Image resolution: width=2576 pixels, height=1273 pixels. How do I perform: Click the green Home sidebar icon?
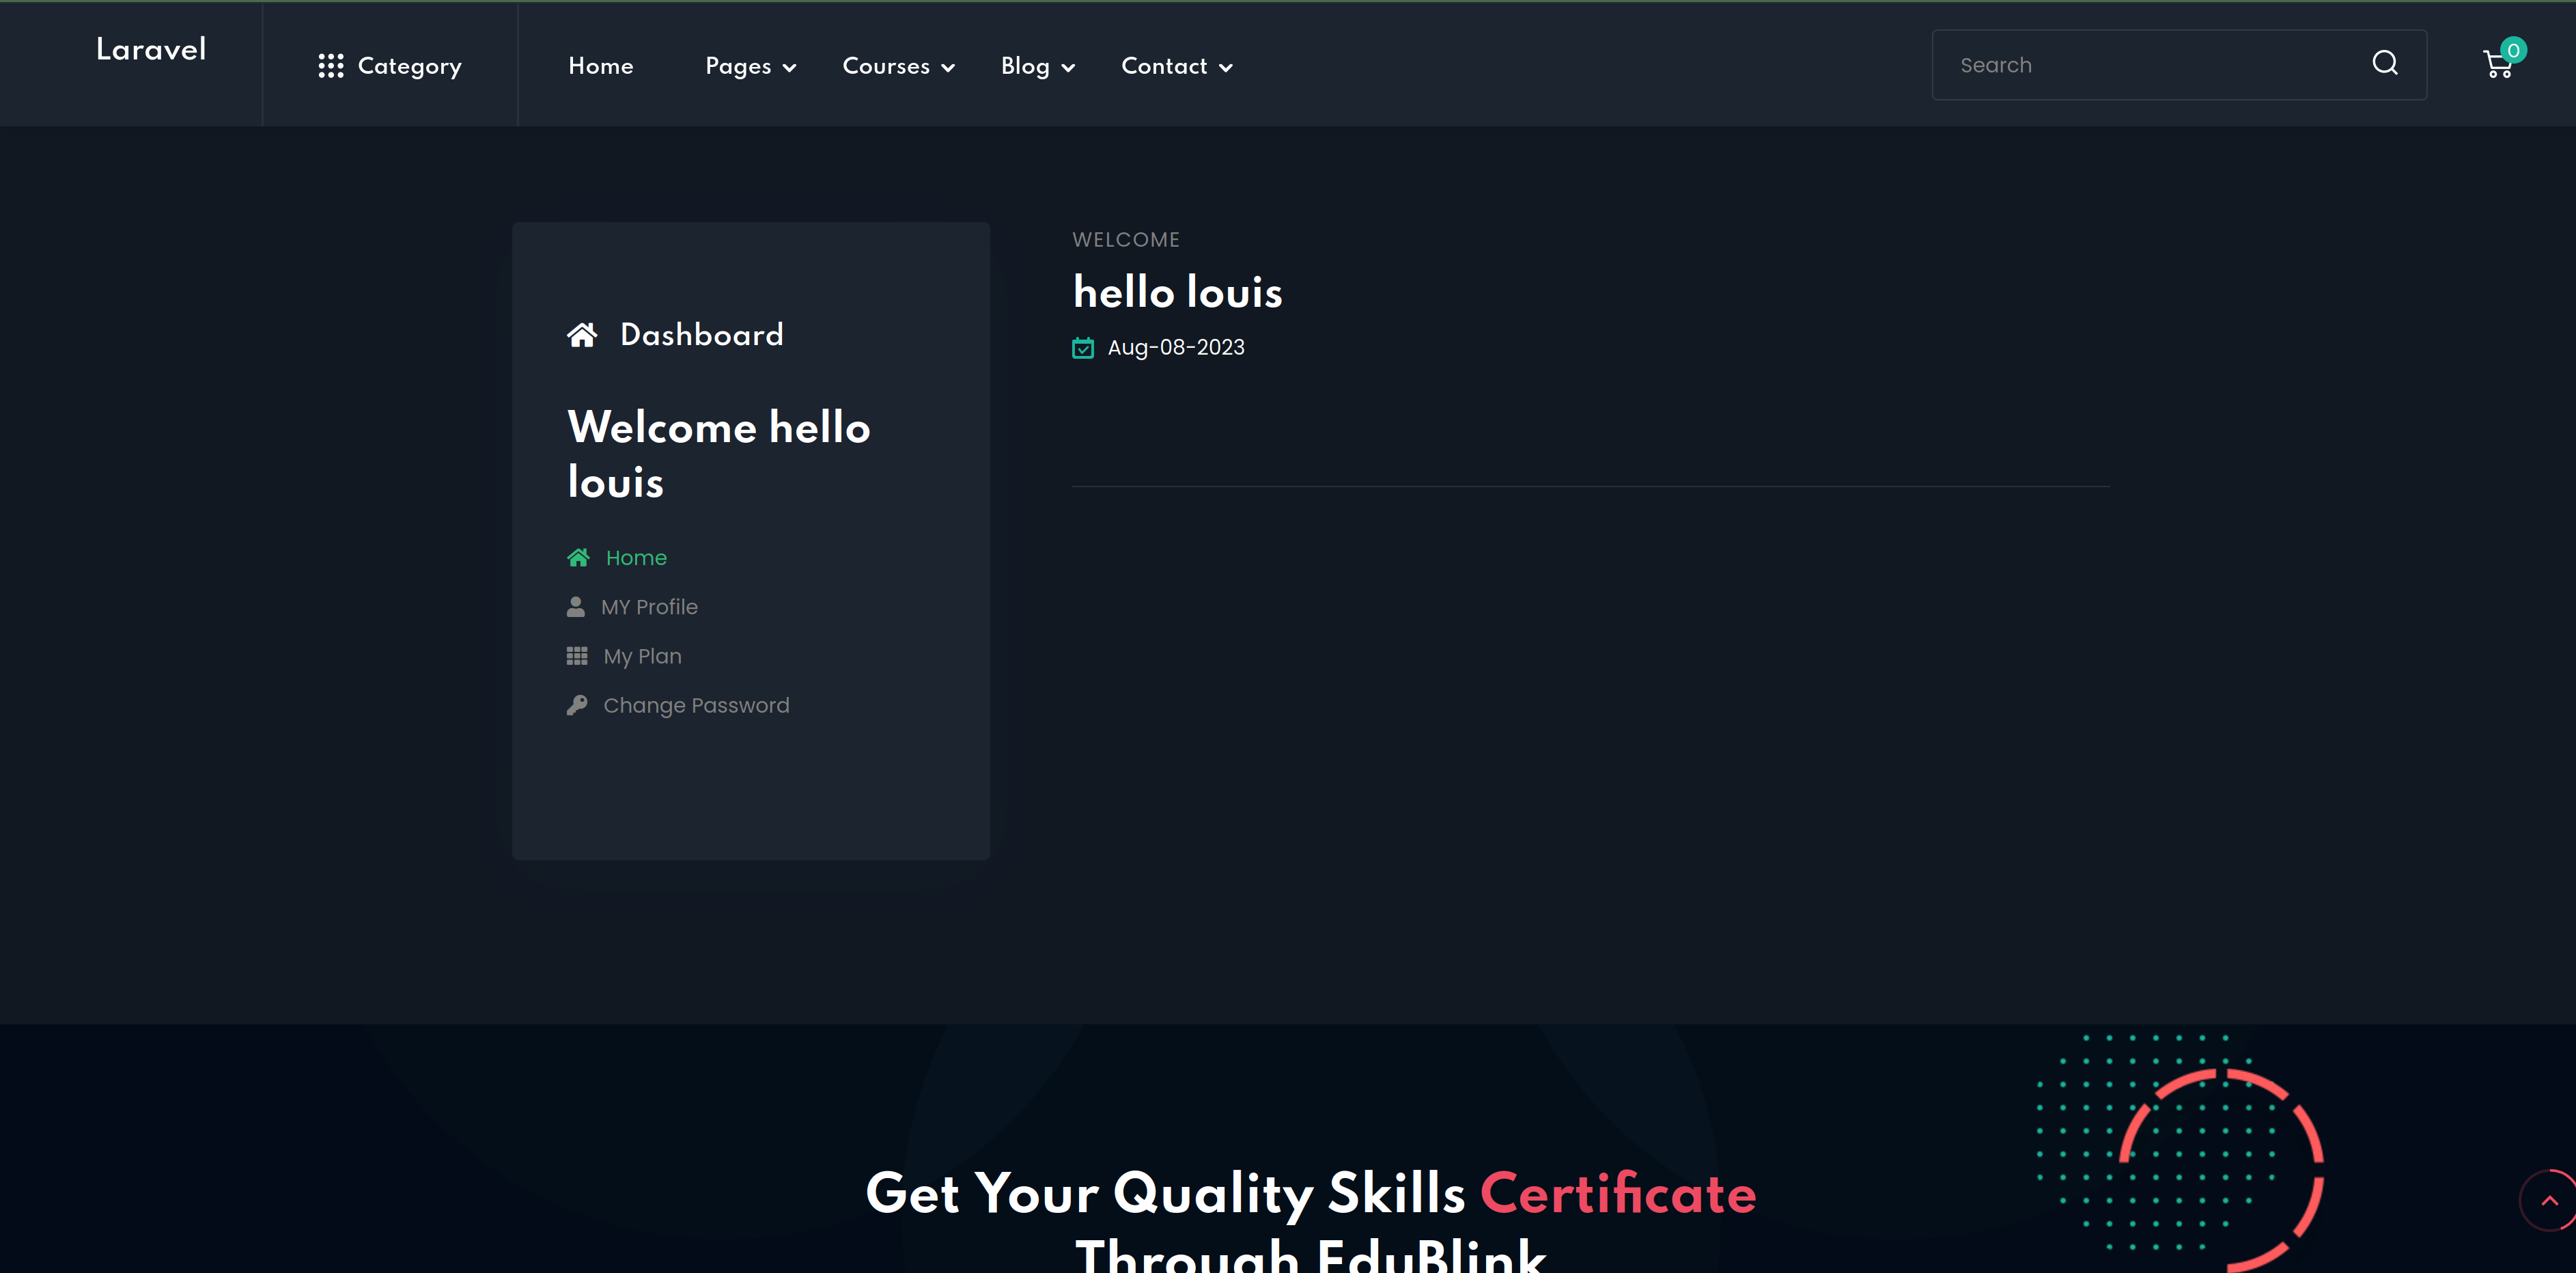pos(578,558)
